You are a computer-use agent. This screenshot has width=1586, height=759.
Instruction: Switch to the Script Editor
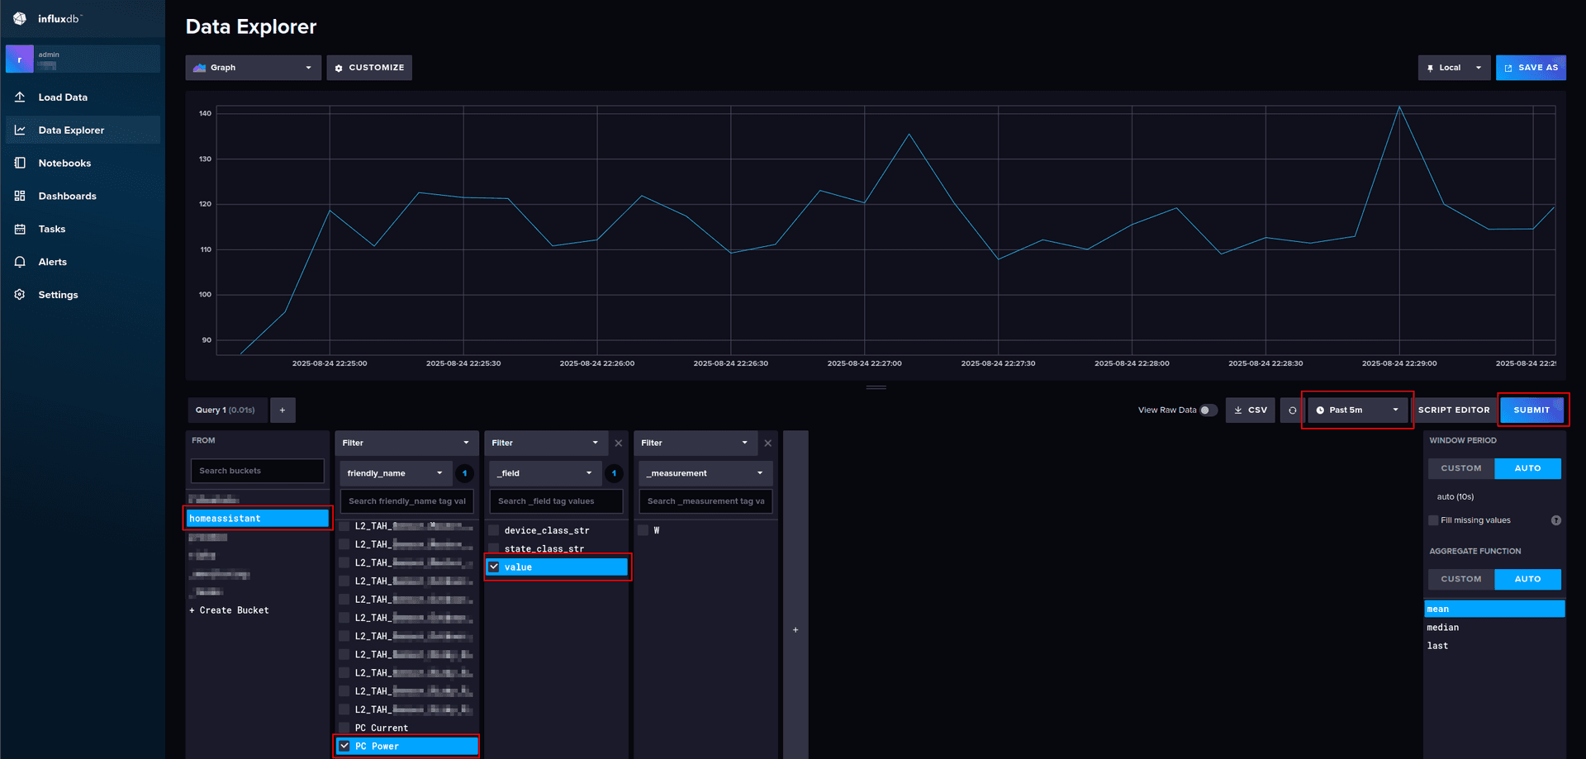coord(1455,410)
